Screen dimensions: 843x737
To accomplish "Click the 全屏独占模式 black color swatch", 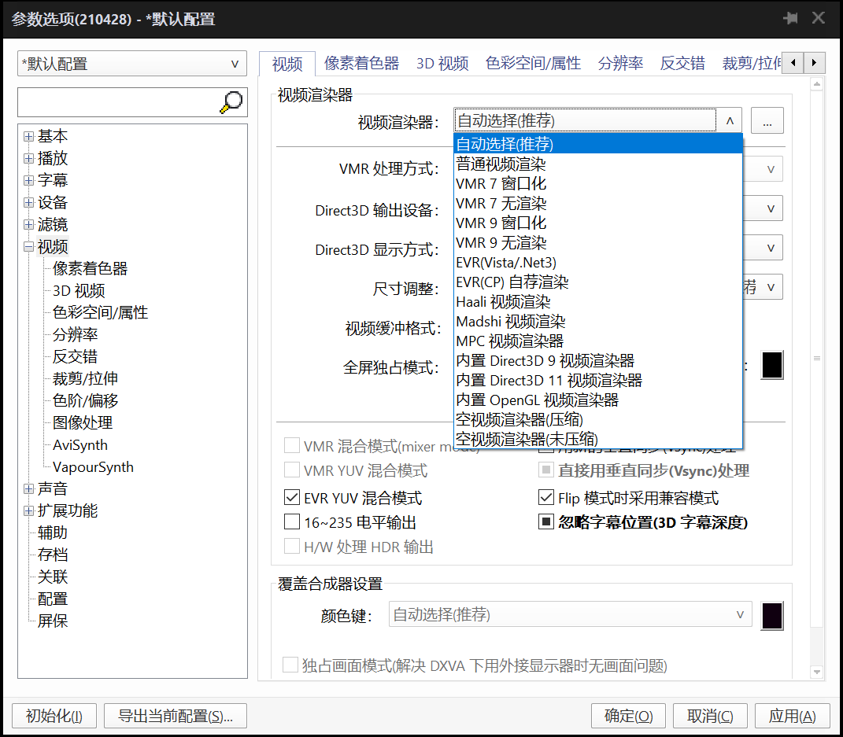I will pos(772,365).
